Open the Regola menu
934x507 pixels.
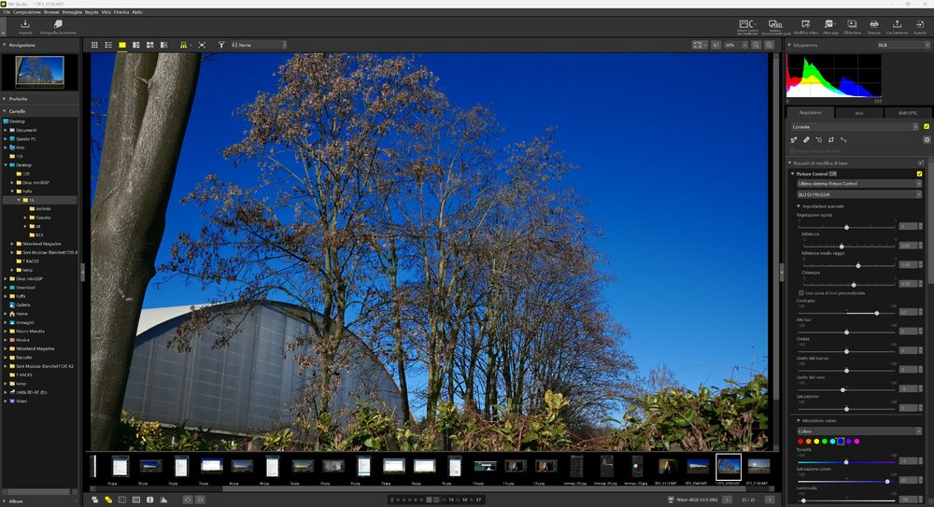(x=92, y=12)
